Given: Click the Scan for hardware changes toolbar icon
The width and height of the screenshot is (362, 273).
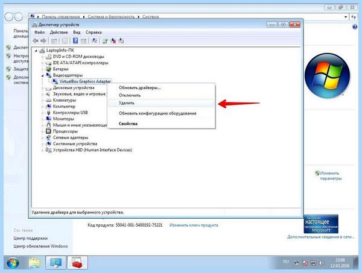Looking at the screenshot, I should point(94,41).
